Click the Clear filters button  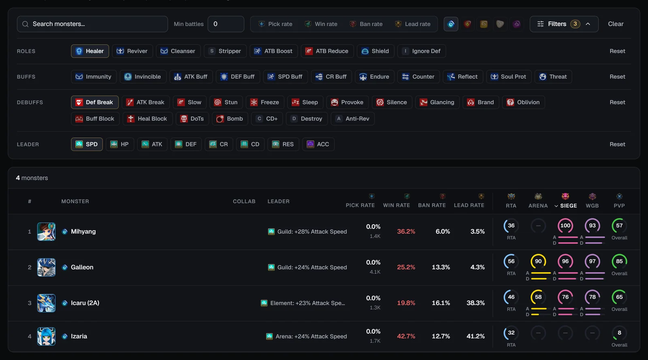(616, 24)
